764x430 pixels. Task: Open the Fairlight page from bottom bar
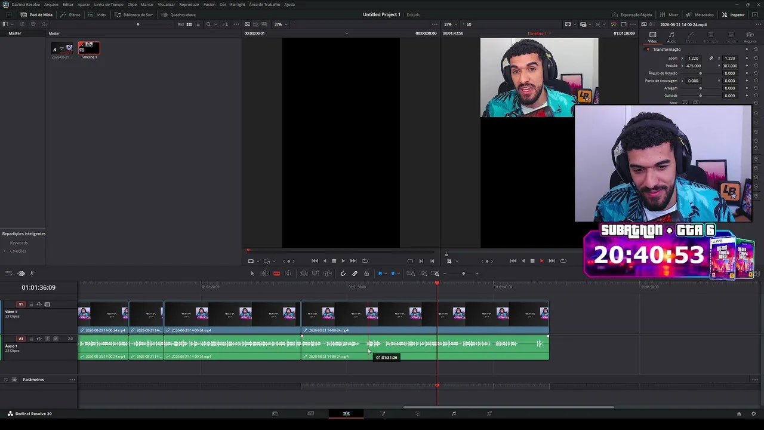click(x=454, y=414)
